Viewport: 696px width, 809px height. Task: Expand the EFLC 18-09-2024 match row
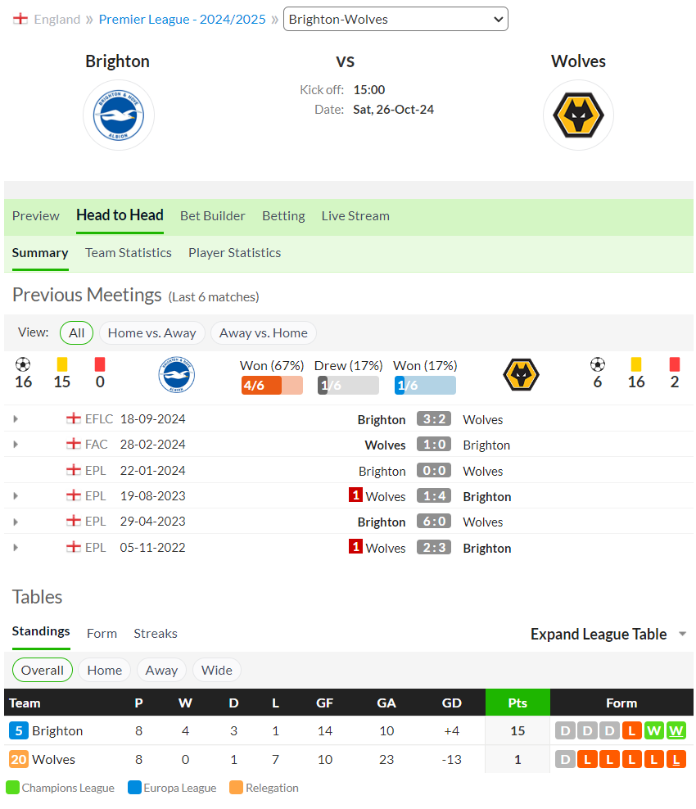click(16, 419)
